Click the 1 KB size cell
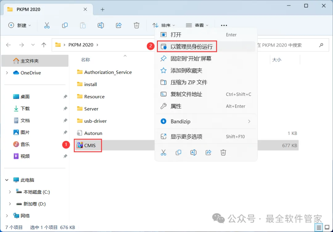333x232 pixels. 292,133
